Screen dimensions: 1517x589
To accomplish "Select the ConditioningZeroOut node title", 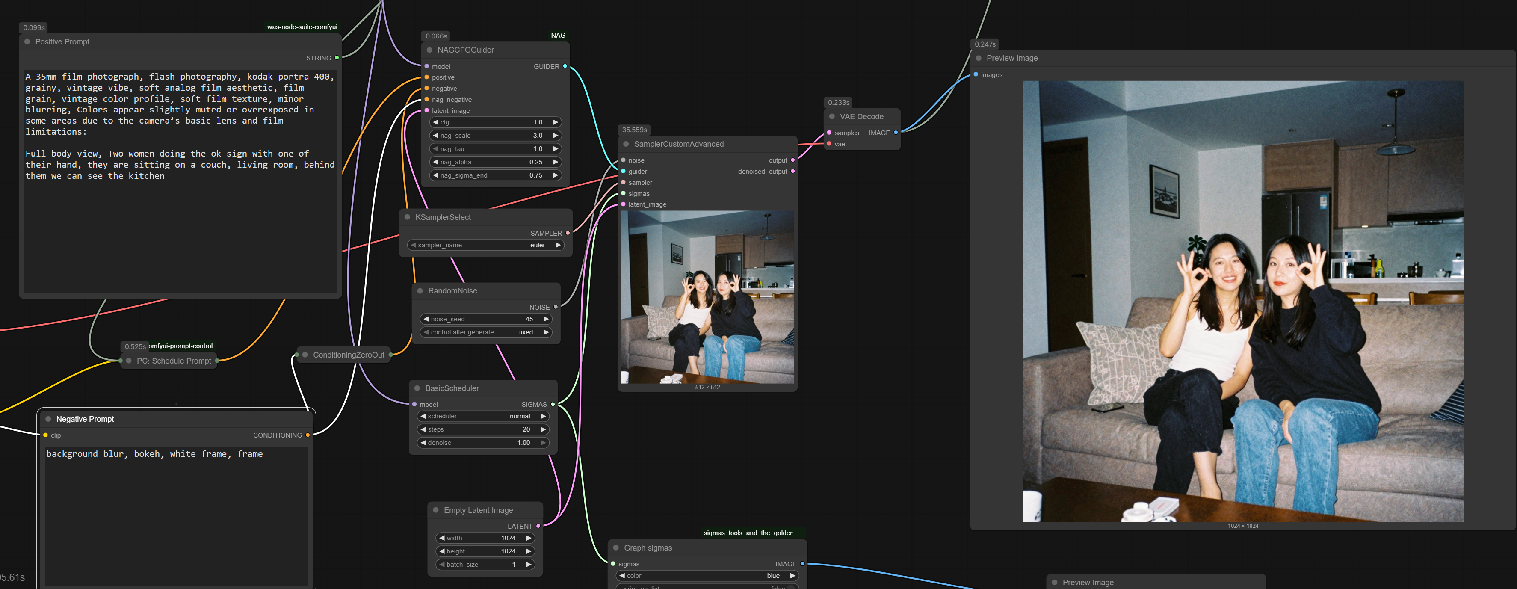I will click(x=348, y=355).
